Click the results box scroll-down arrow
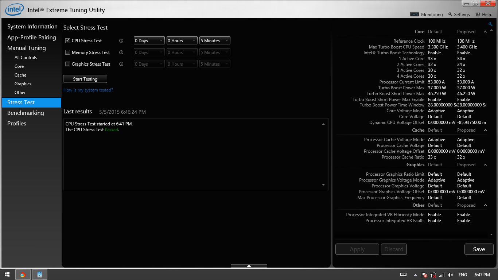The image size is (498, 280). pos(323,185)
